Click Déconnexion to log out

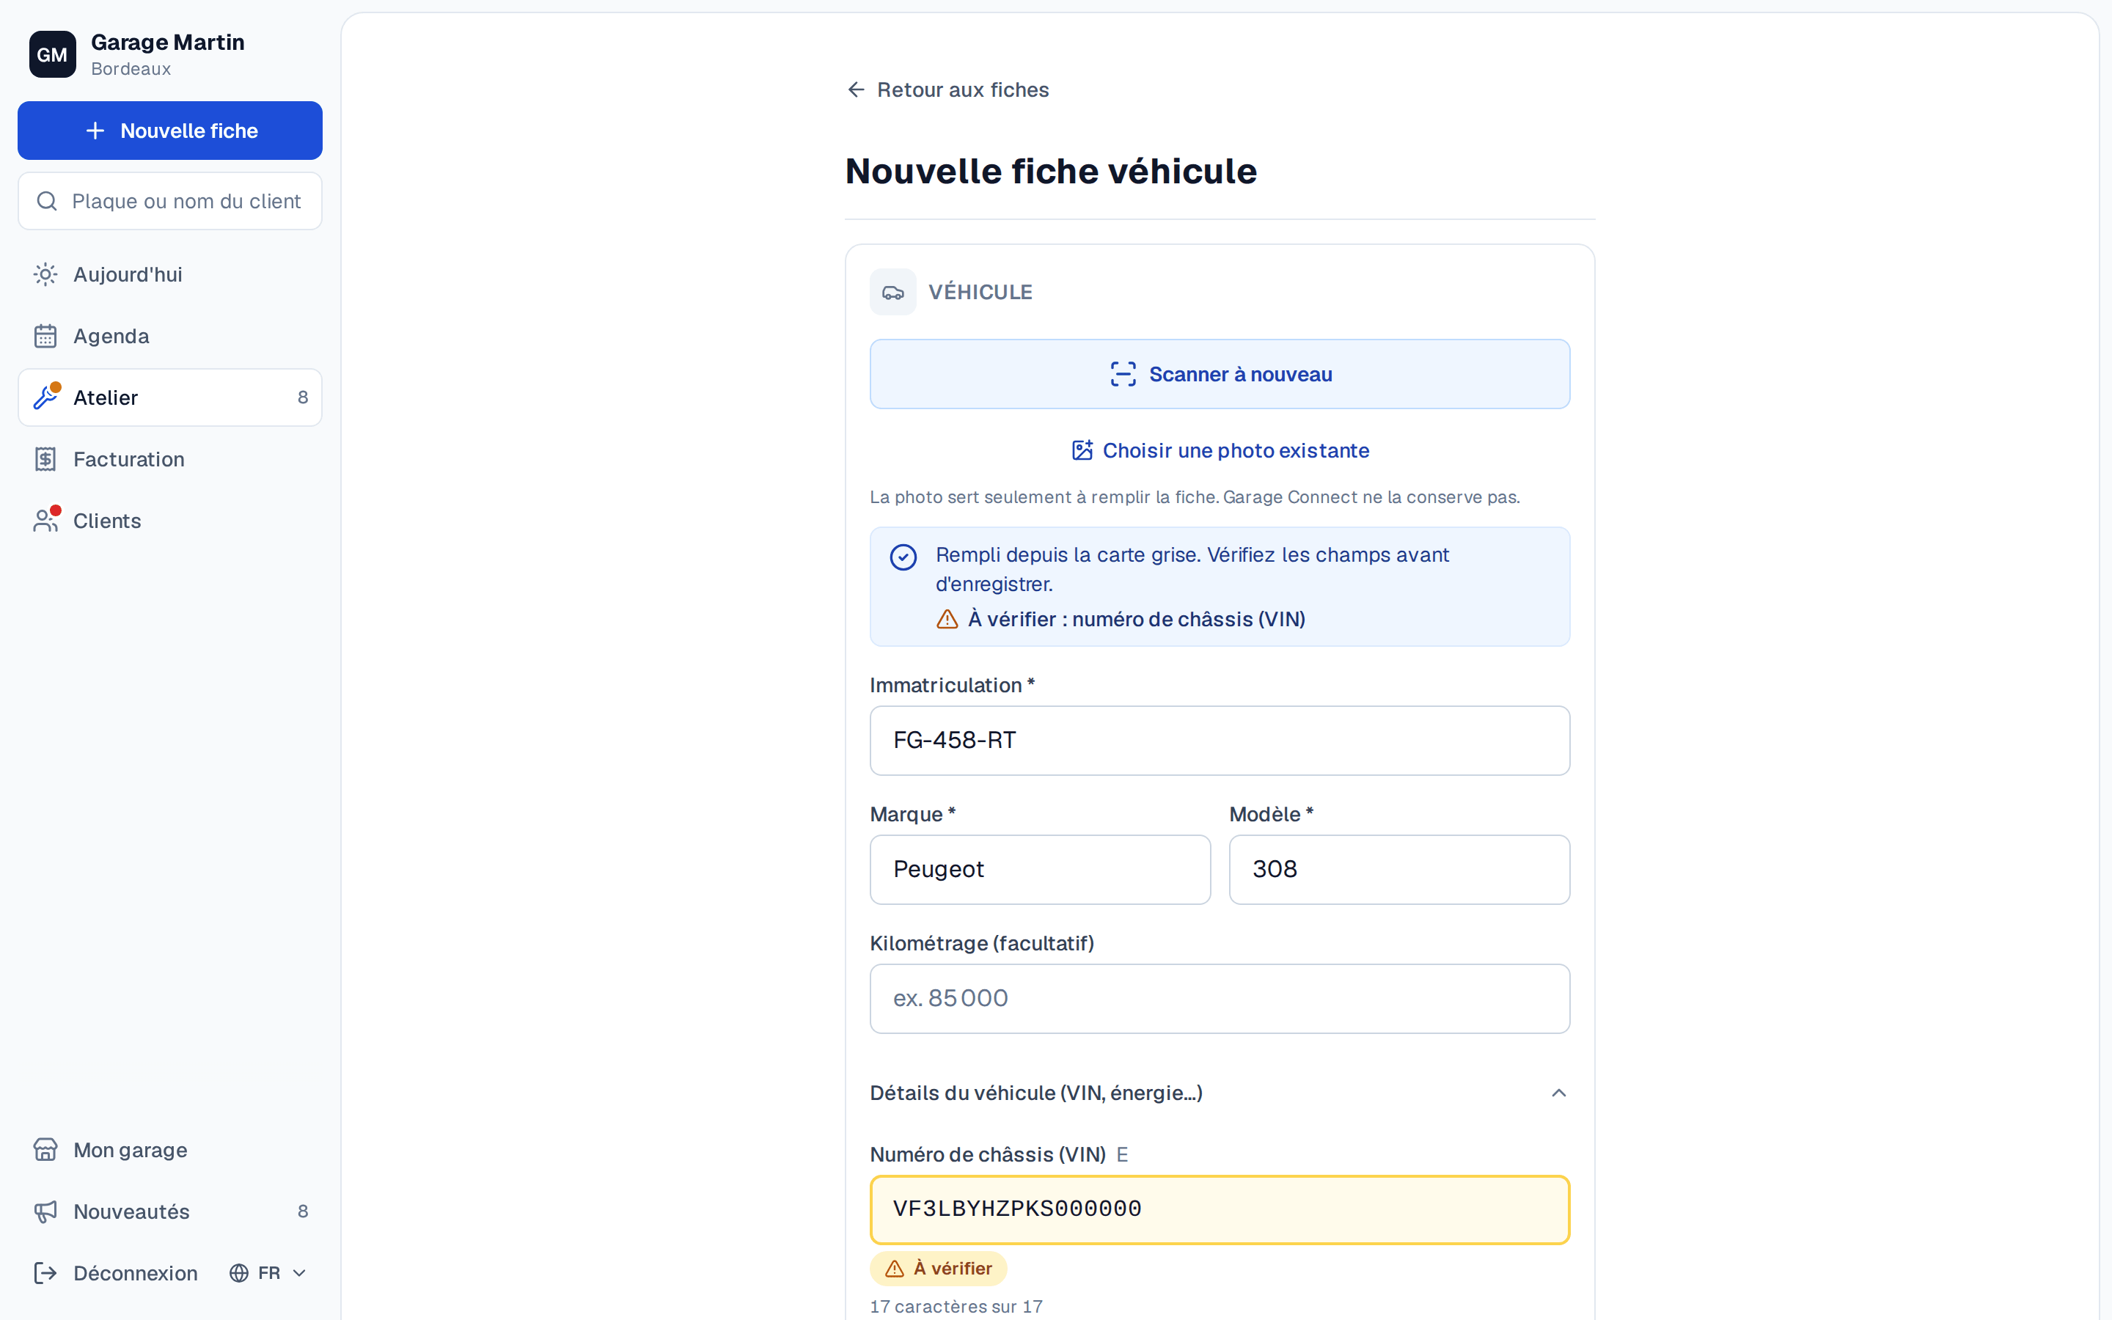point(116,1273)
